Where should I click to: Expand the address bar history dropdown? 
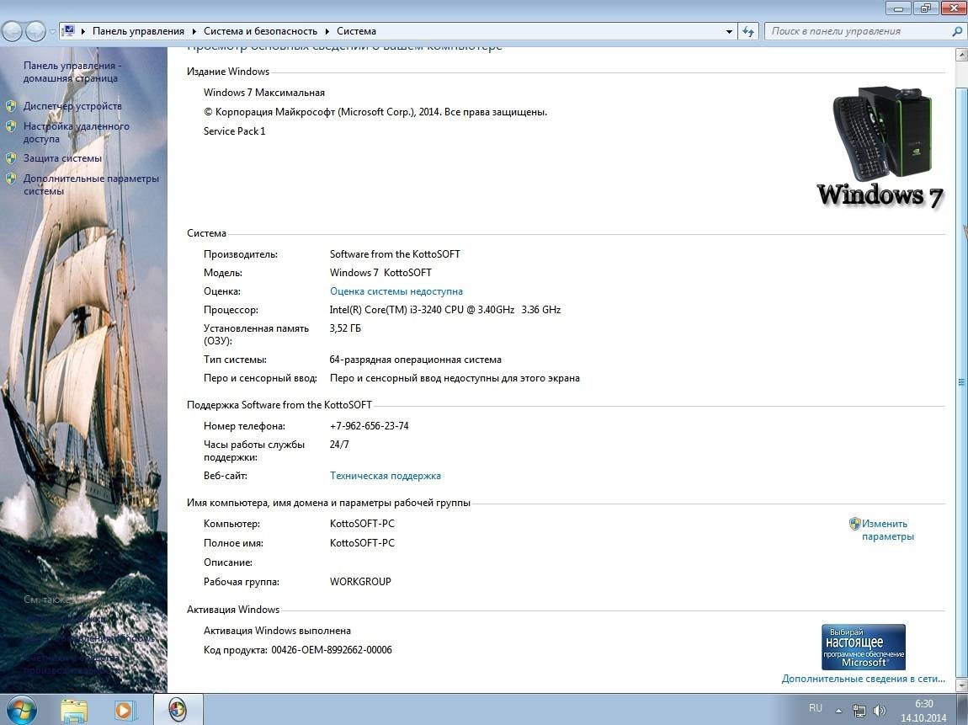[729, 31]
